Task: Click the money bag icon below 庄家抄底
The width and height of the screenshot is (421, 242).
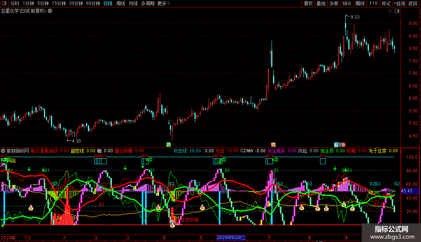Action: coord(172,225)
